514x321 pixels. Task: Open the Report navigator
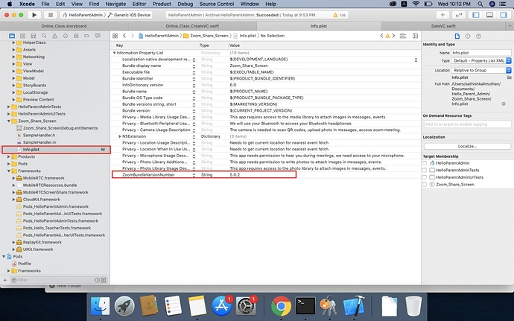coord(98,36)
